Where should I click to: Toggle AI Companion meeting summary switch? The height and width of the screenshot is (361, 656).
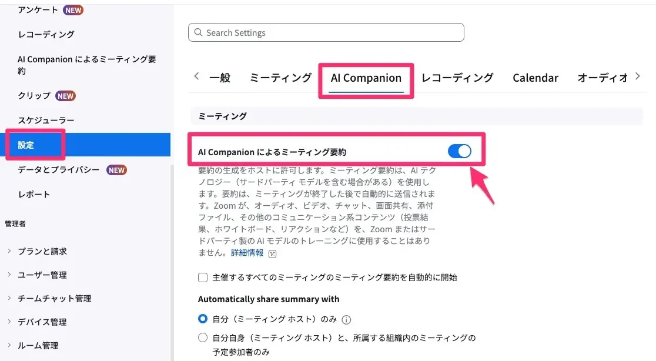[459, 152]
